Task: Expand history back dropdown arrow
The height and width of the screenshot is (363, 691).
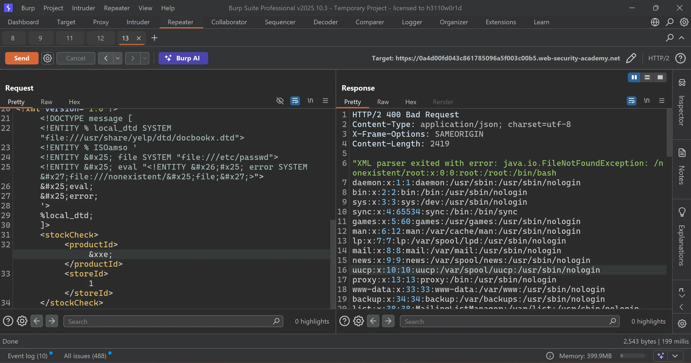Action: pos(118,58)
